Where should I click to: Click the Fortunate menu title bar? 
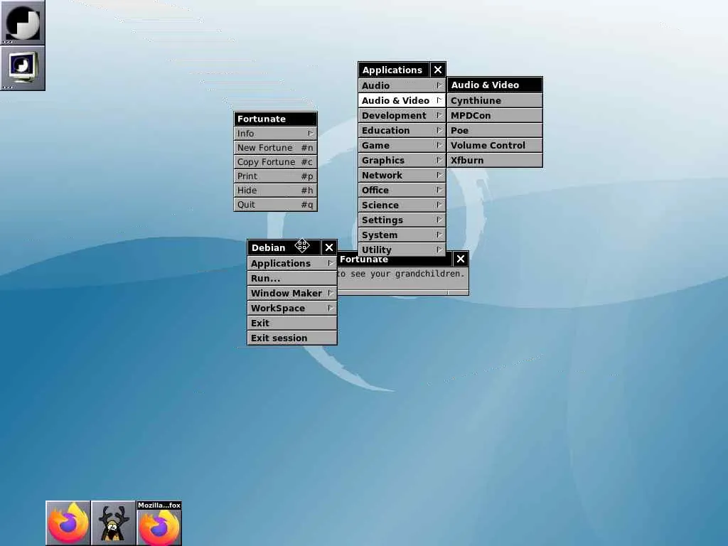point(275,119)
